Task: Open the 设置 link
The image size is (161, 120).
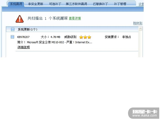Action: click(x=141, y=4)
